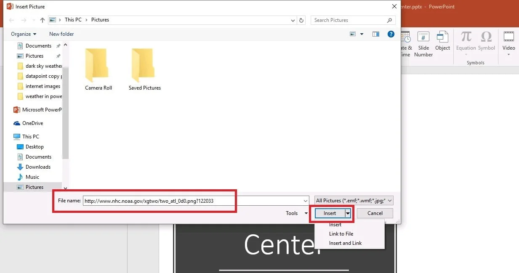Open the file name history dropdown
Screen dimensions: 519x273
(x=306, y=201)
